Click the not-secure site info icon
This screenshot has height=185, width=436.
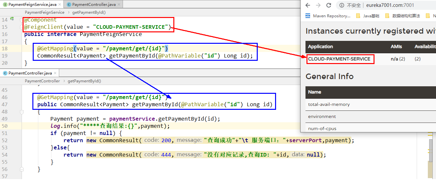coord(342,5)
